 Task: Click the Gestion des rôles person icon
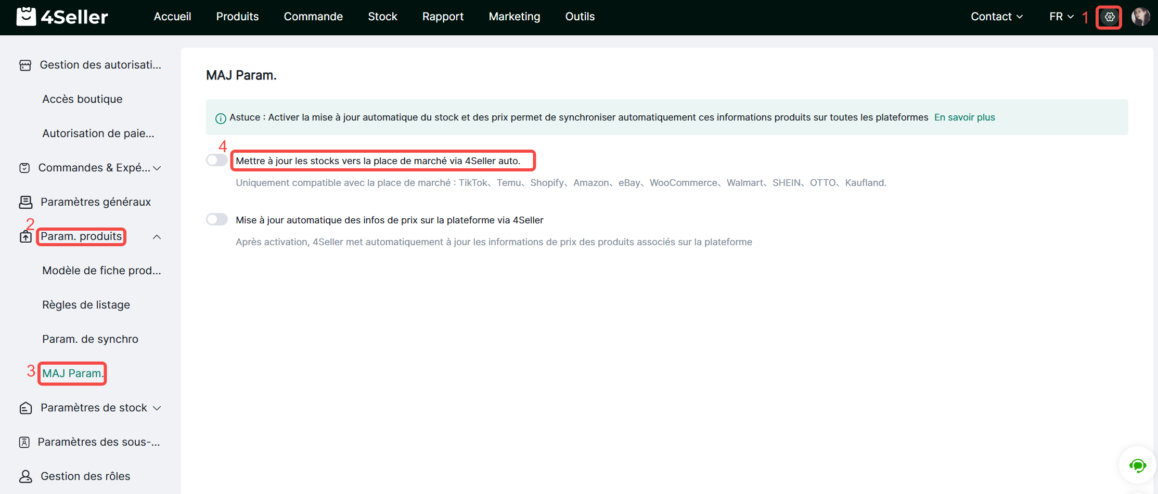pyautogui.click(x=25, y=476)
